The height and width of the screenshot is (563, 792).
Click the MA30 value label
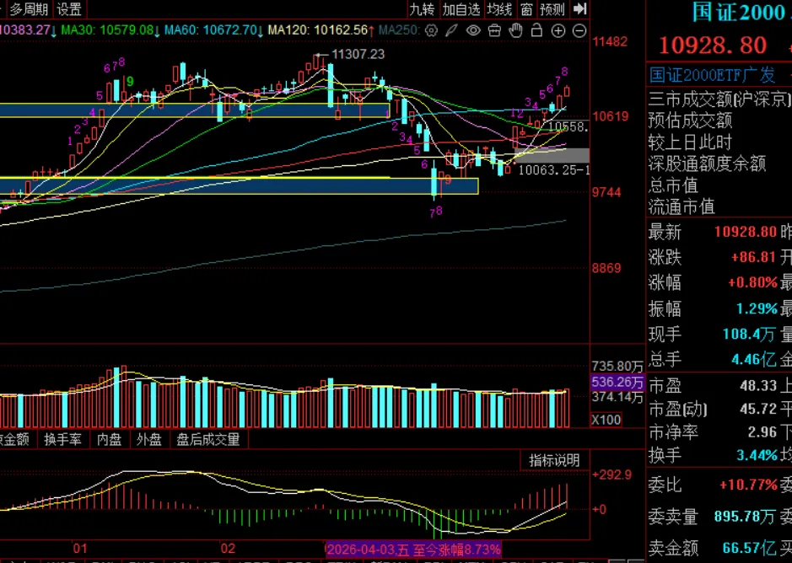click(110, 30)
